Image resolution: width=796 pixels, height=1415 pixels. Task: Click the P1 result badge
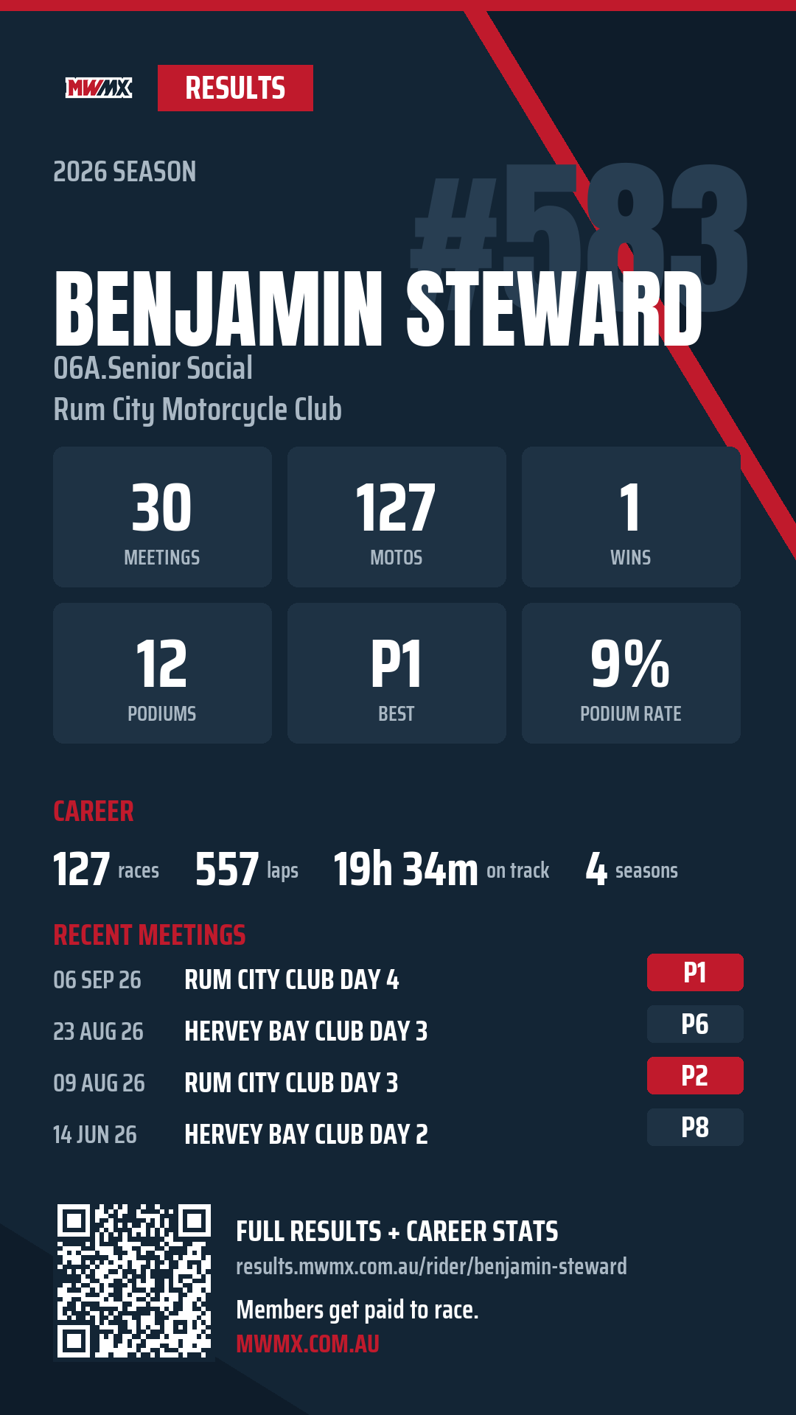pyautogui.click(x=695, y=973)
